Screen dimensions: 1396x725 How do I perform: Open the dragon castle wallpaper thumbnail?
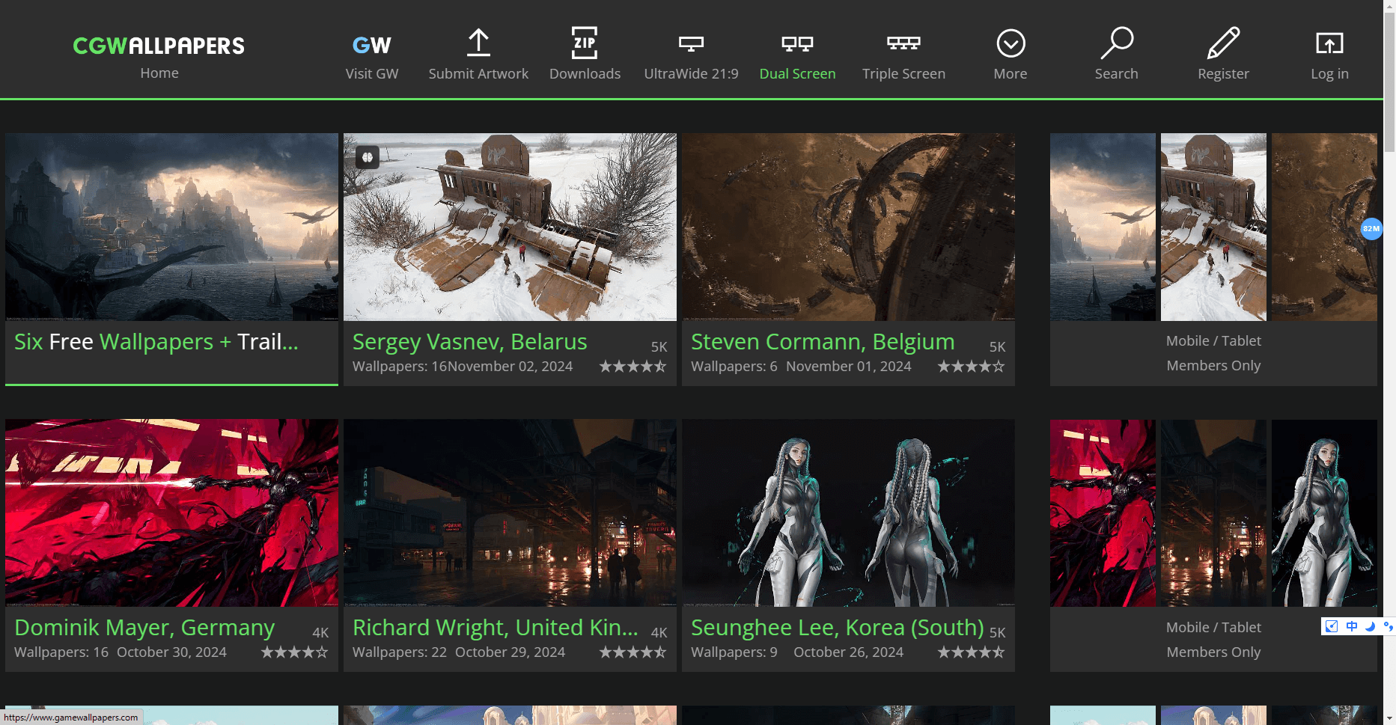pyautogui.click(x=171, y=227)
